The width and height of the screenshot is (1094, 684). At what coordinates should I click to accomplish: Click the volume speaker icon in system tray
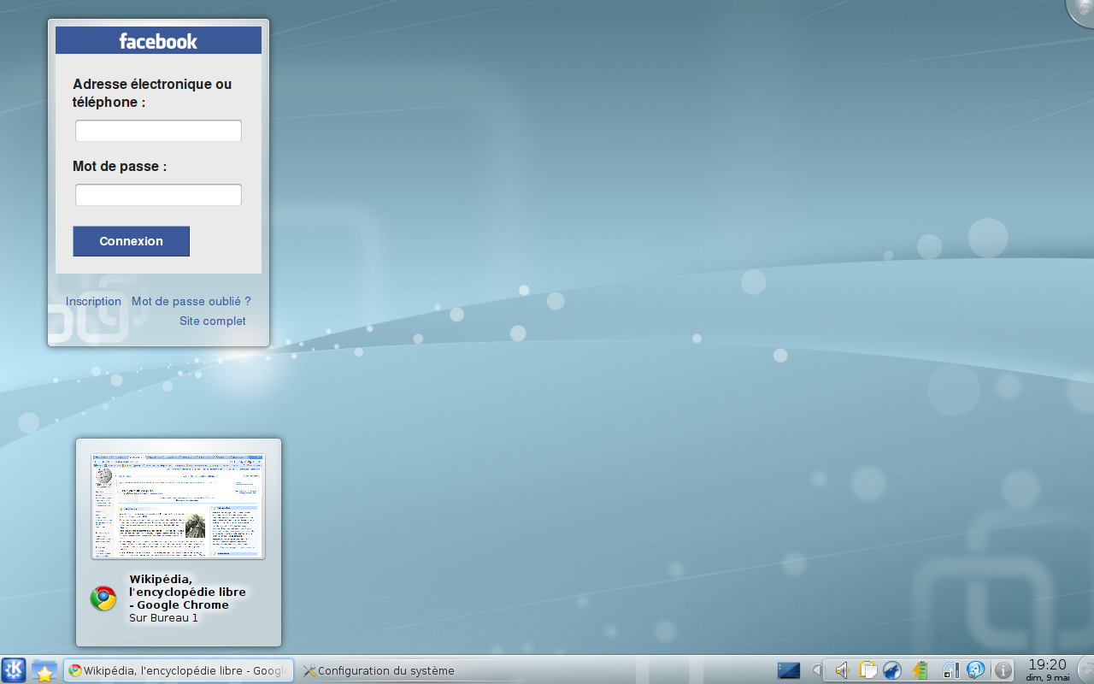(842, 670)
